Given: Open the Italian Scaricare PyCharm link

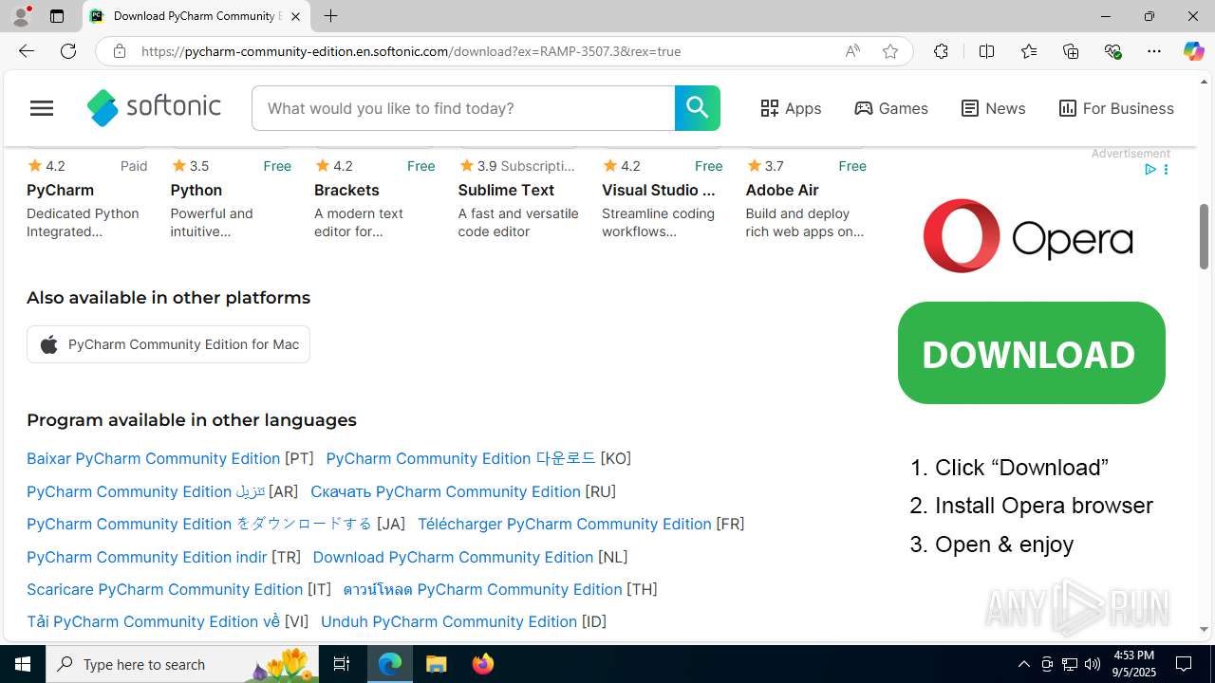Looking at the screenshot, I should click(164, 589).
